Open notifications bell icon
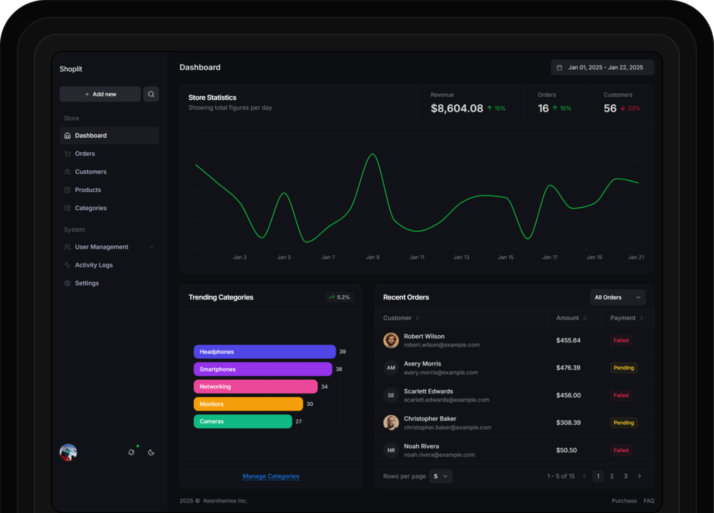This screenshot has width=714, height=513. pos(131,452)
